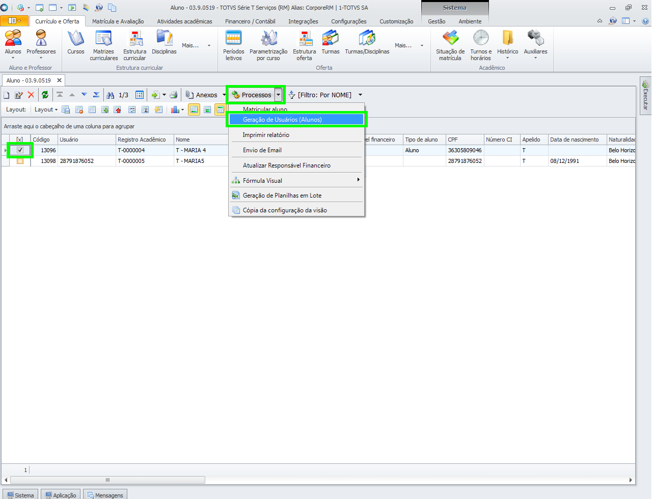This screenshot has width=653, height=499.
Task: Click the name T - MARIA 4
Action: [x=191, y=150]
